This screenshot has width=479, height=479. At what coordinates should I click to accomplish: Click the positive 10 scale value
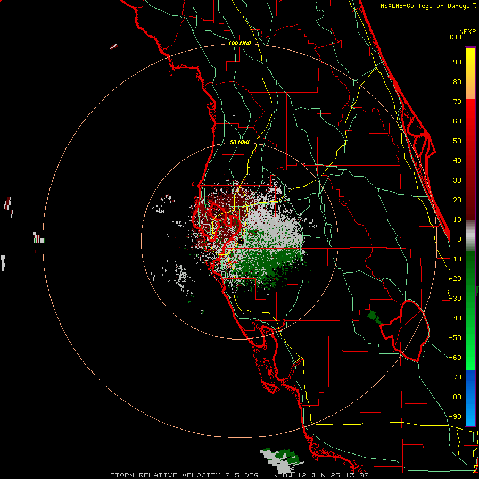pyautogui.click(x=457, y=220)
